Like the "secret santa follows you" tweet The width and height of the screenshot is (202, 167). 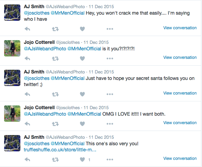82,94
